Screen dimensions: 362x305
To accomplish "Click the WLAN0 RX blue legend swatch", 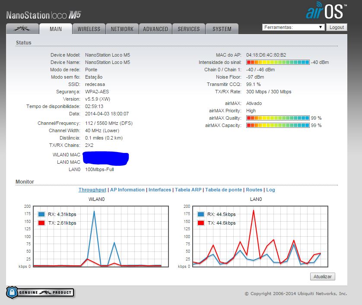I will click(41, 214).
